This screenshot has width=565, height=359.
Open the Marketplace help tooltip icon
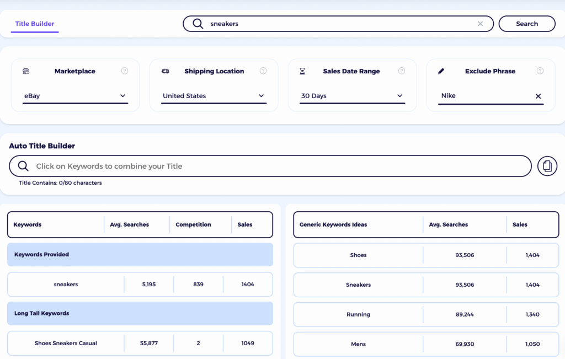click(x=125, y=71)
